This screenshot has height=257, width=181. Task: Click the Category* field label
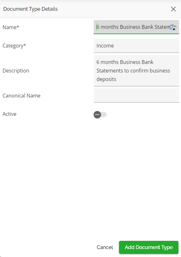14,46
